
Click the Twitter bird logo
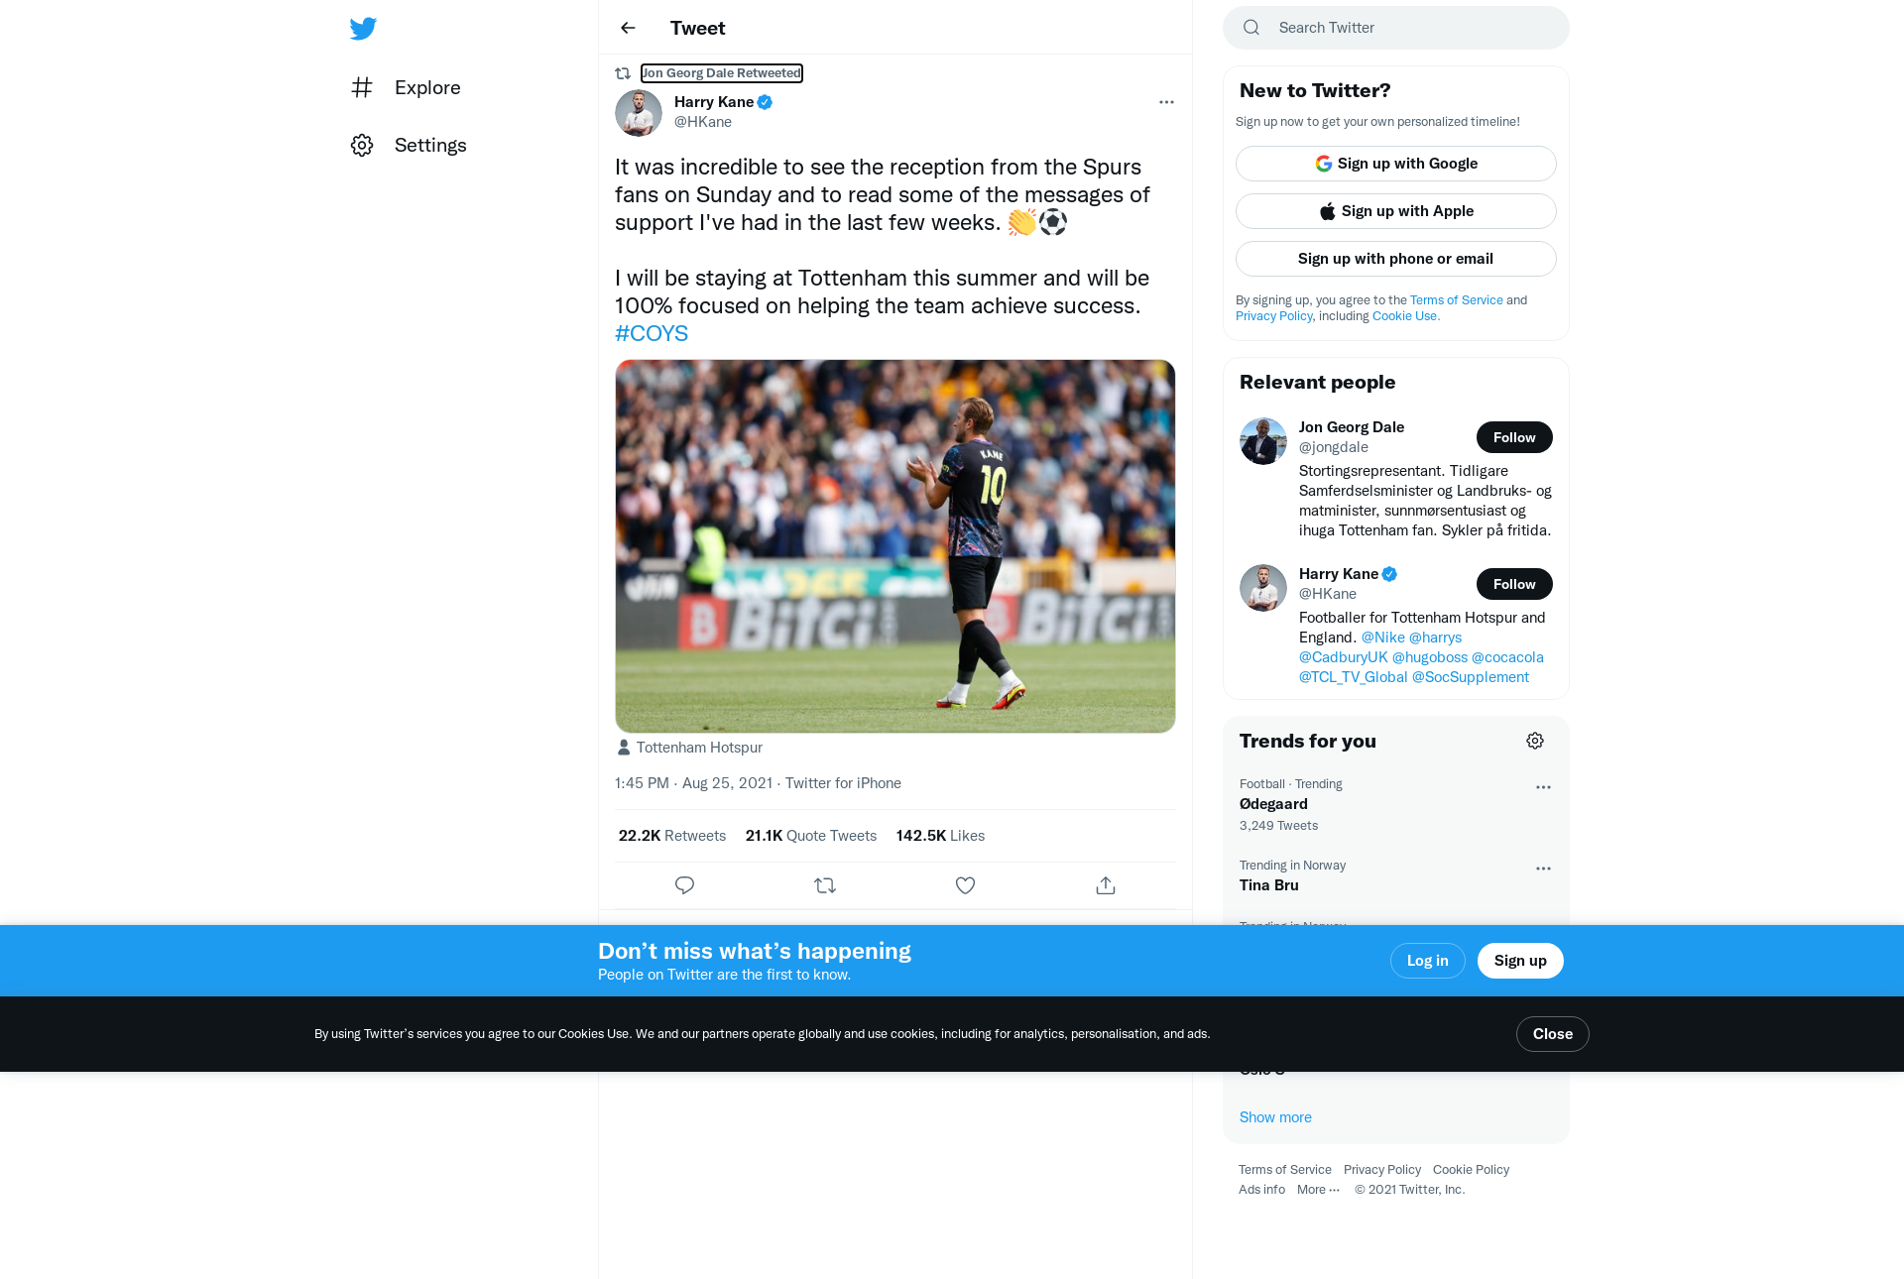(x=363, y=28)
